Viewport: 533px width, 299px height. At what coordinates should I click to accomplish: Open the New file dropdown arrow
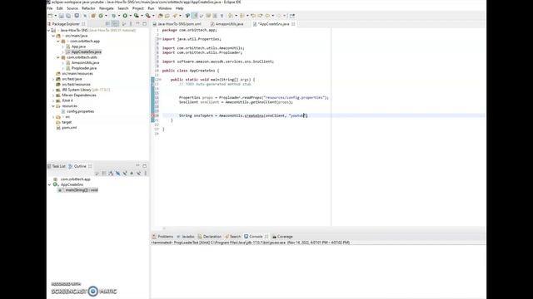pos(56,16)
